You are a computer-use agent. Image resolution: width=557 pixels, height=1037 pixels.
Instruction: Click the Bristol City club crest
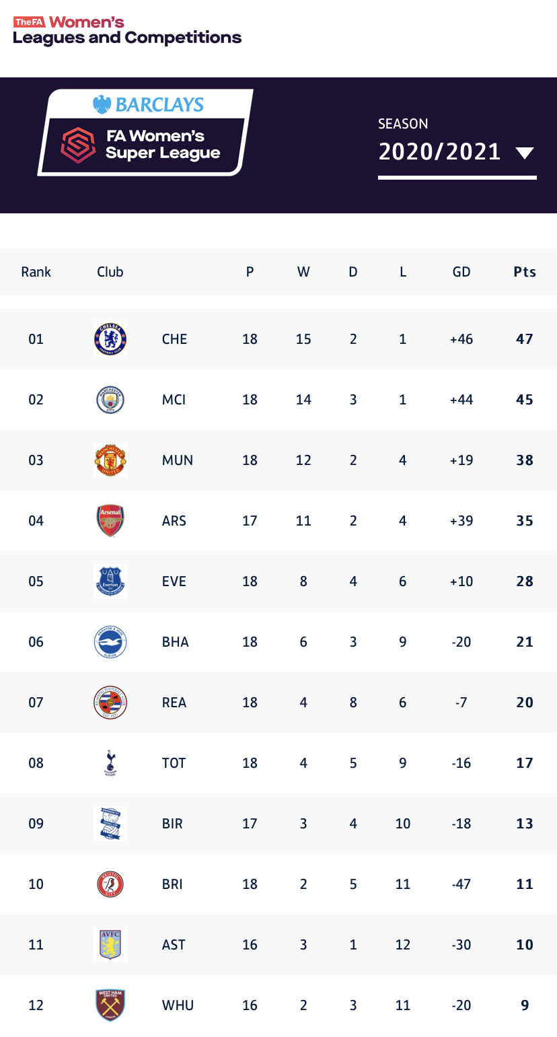tap(110, 884)
